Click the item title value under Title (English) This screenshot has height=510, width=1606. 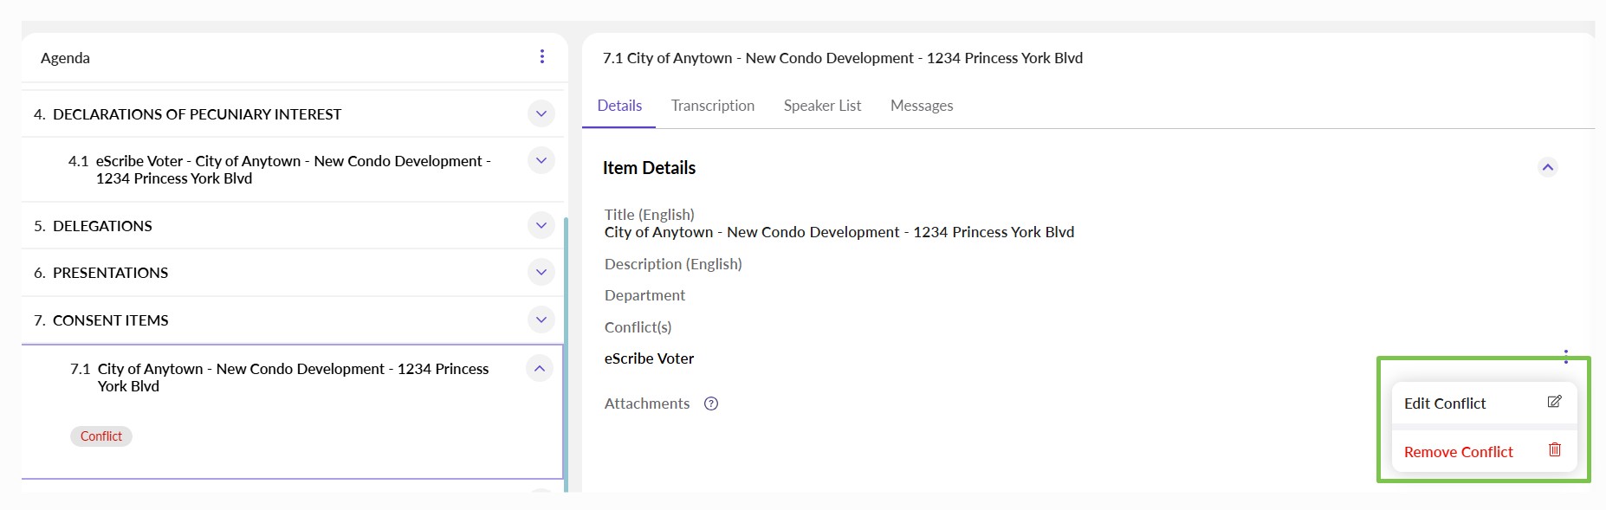click(839, 232)
